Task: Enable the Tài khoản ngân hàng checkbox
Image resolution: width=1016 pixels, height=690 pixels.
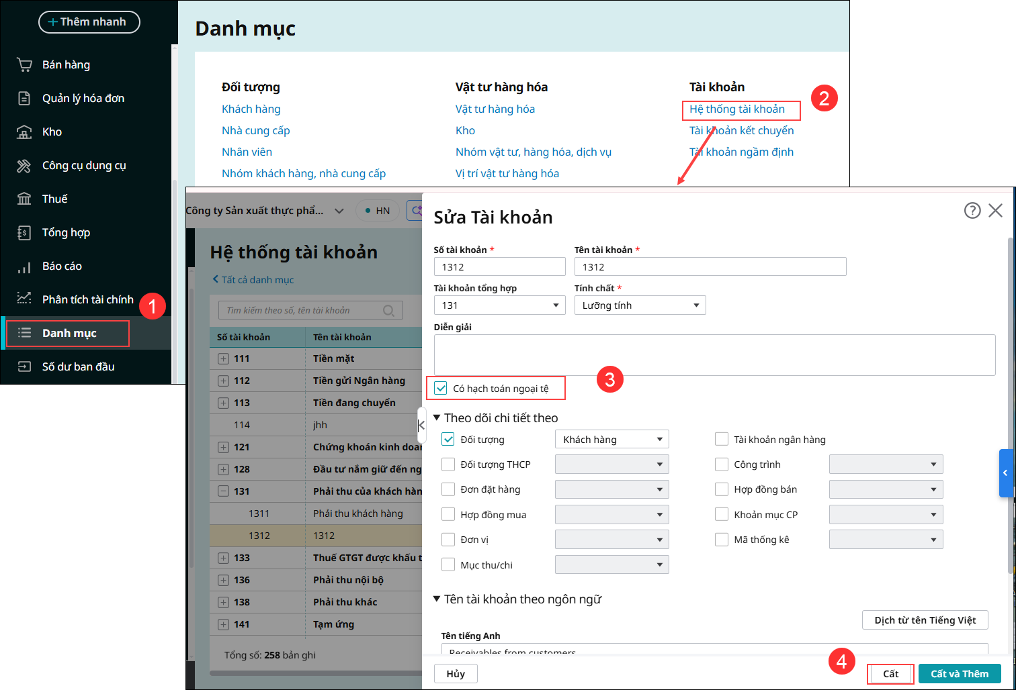Action: [722, 440]
